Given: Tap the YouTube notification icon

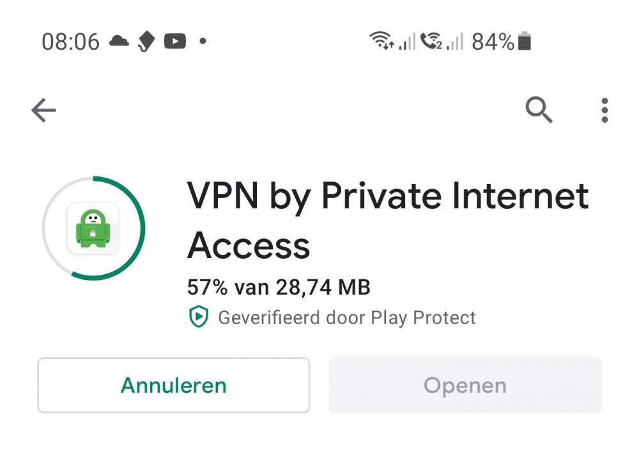Looking at the screenshot, I should pos(174,42).
